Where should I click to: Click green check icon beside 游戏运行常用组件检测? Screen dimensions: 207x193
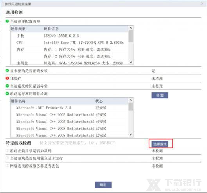[x=7, y=94]
